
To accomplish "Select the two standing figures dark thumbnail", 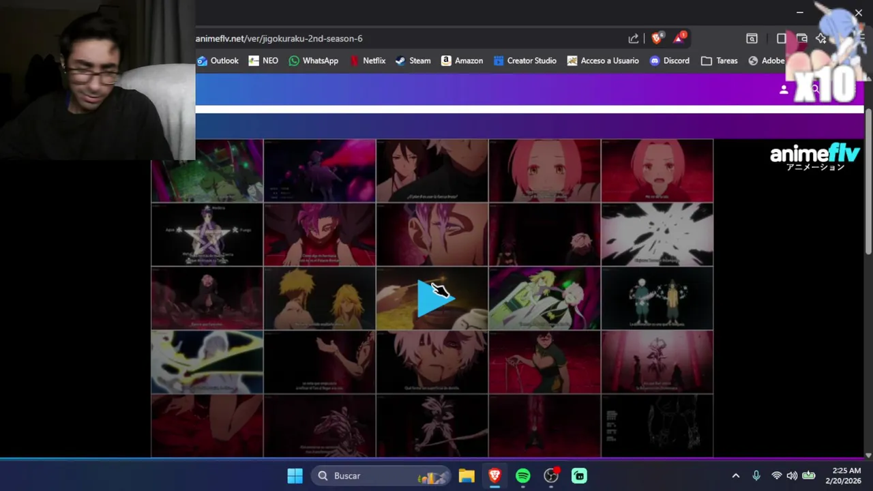I will coord(657,298).
